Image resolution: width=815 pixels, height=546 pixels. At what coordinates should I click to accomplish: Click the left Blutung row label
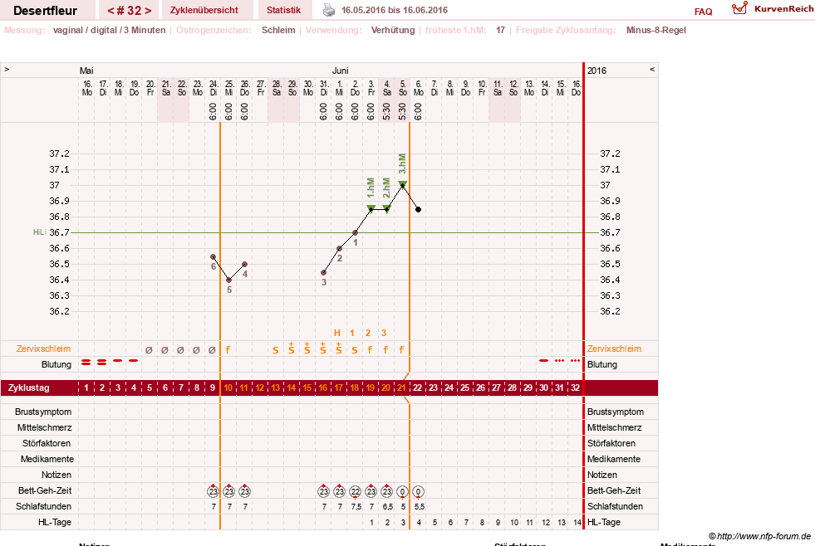56,364
